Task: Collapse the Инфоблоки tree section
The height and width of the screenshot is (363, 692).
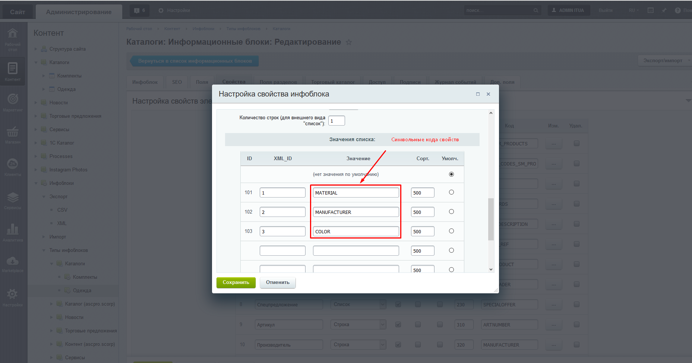Action: pos(36,183)
